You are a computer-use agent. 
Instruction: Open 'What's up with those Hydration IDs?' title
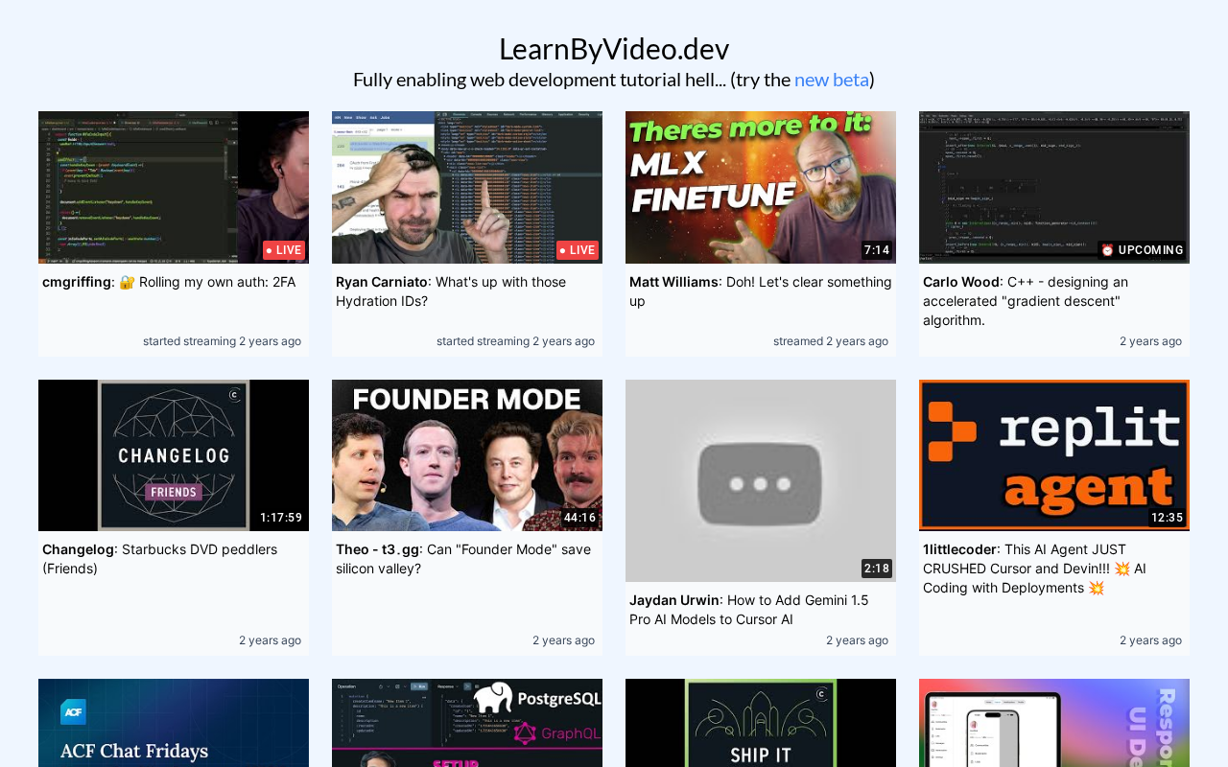[x=451, y=291]
